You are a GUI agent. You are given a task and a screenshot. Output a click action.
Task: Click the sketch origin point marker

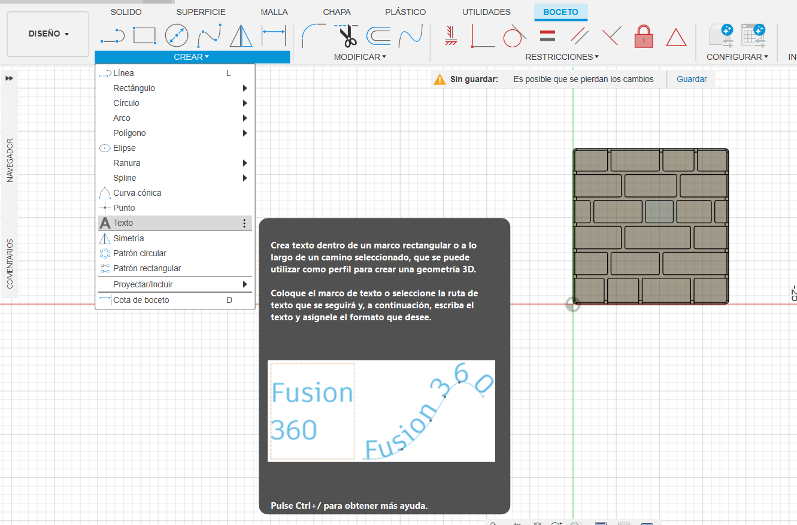pos(573,305)
